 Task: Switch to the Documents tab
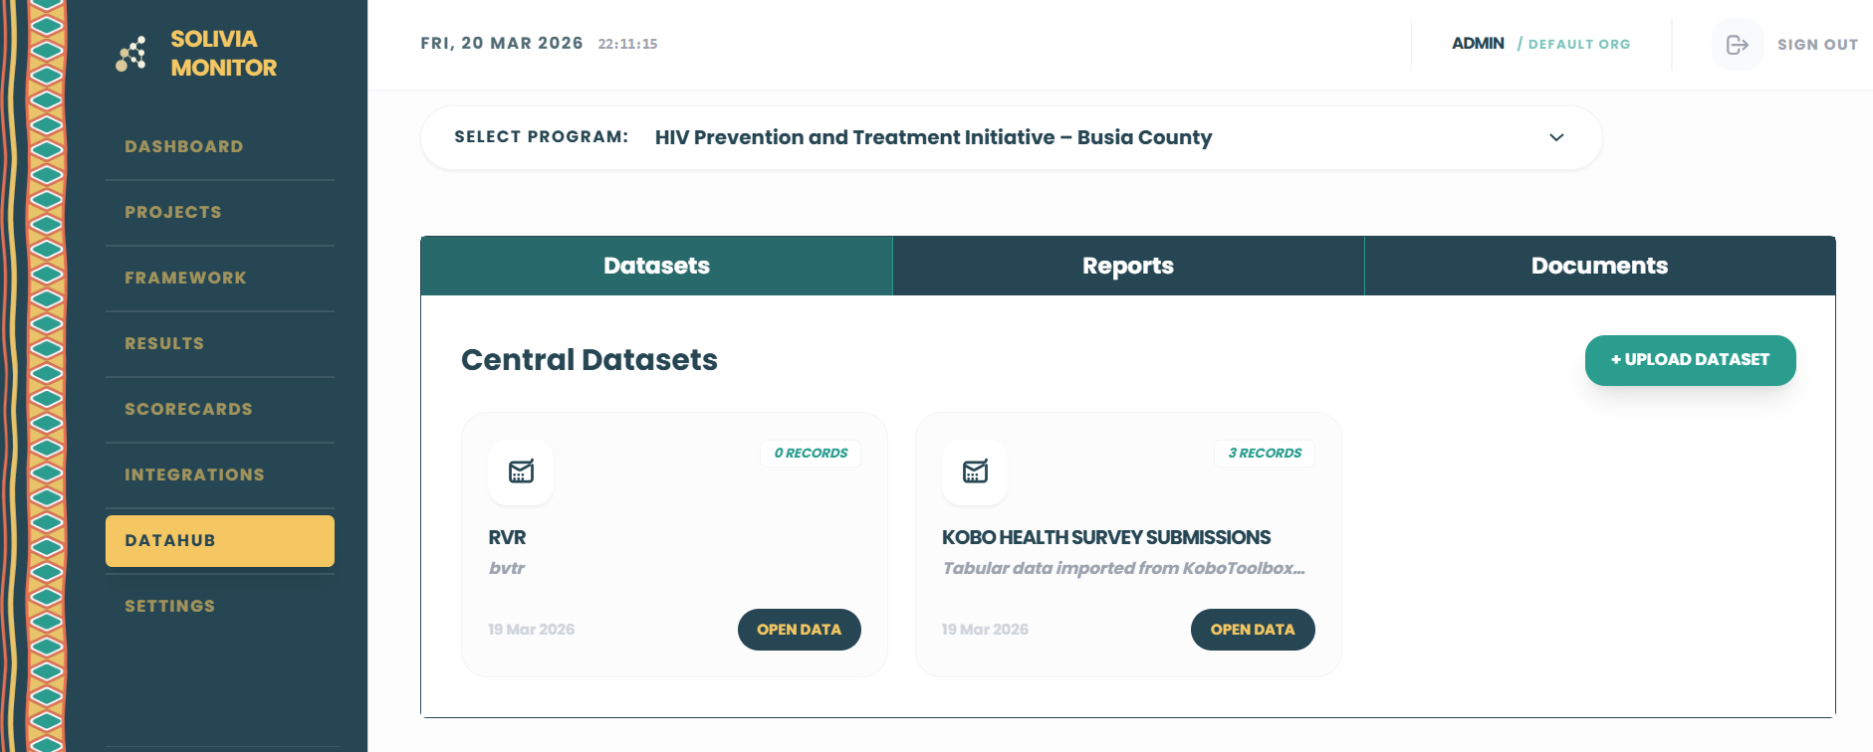coord(1600,266)
